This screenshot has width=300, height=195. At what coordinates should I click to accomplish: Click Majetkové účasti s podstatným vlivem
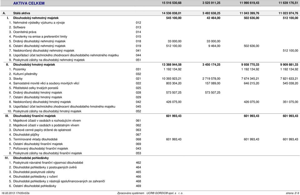pyautogui.click(x=46, y=125)
